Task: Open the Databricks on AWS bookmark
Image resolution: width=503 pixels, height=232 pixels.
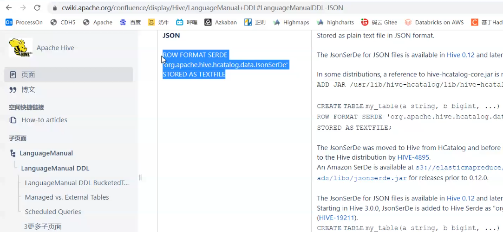Action: (x=434, y=22)
